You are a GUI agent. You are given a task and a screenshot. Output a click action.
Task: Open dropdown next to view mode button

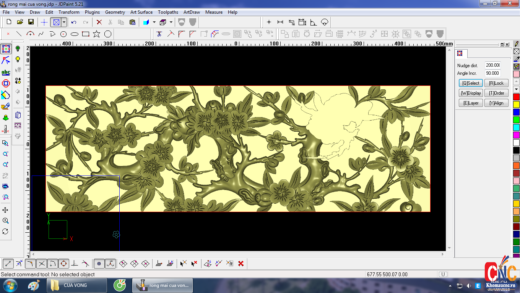click(64, 22)
